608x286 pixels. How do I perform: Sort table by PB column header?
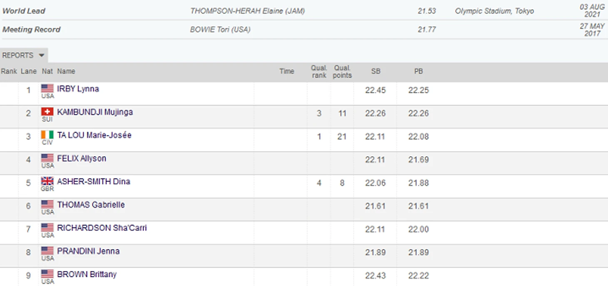coord(419,71)
